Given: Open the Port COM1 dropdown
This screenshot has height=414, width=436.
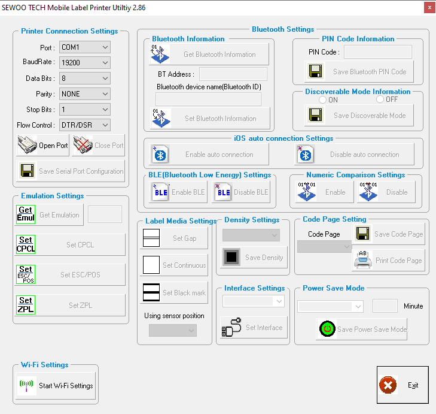Looking at the screenshot, I should coord(85,47).
